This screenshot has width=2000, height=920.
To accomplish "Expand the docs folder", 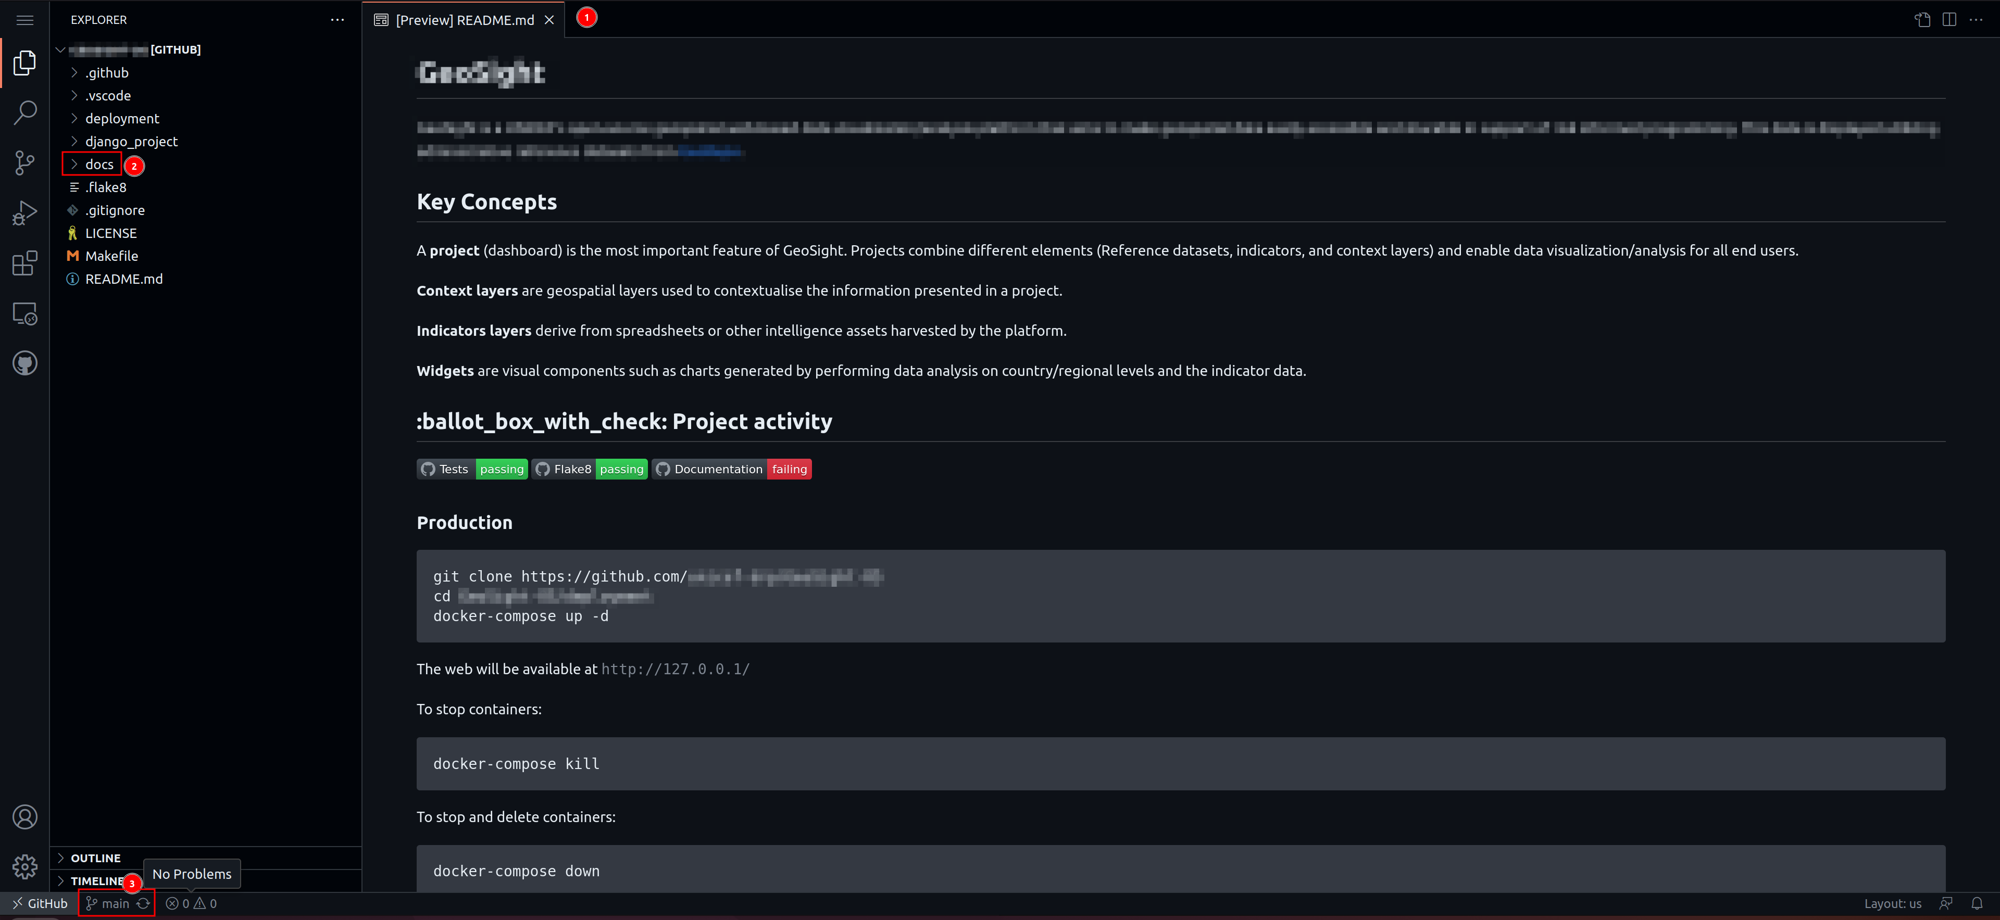I will (206, 165).
